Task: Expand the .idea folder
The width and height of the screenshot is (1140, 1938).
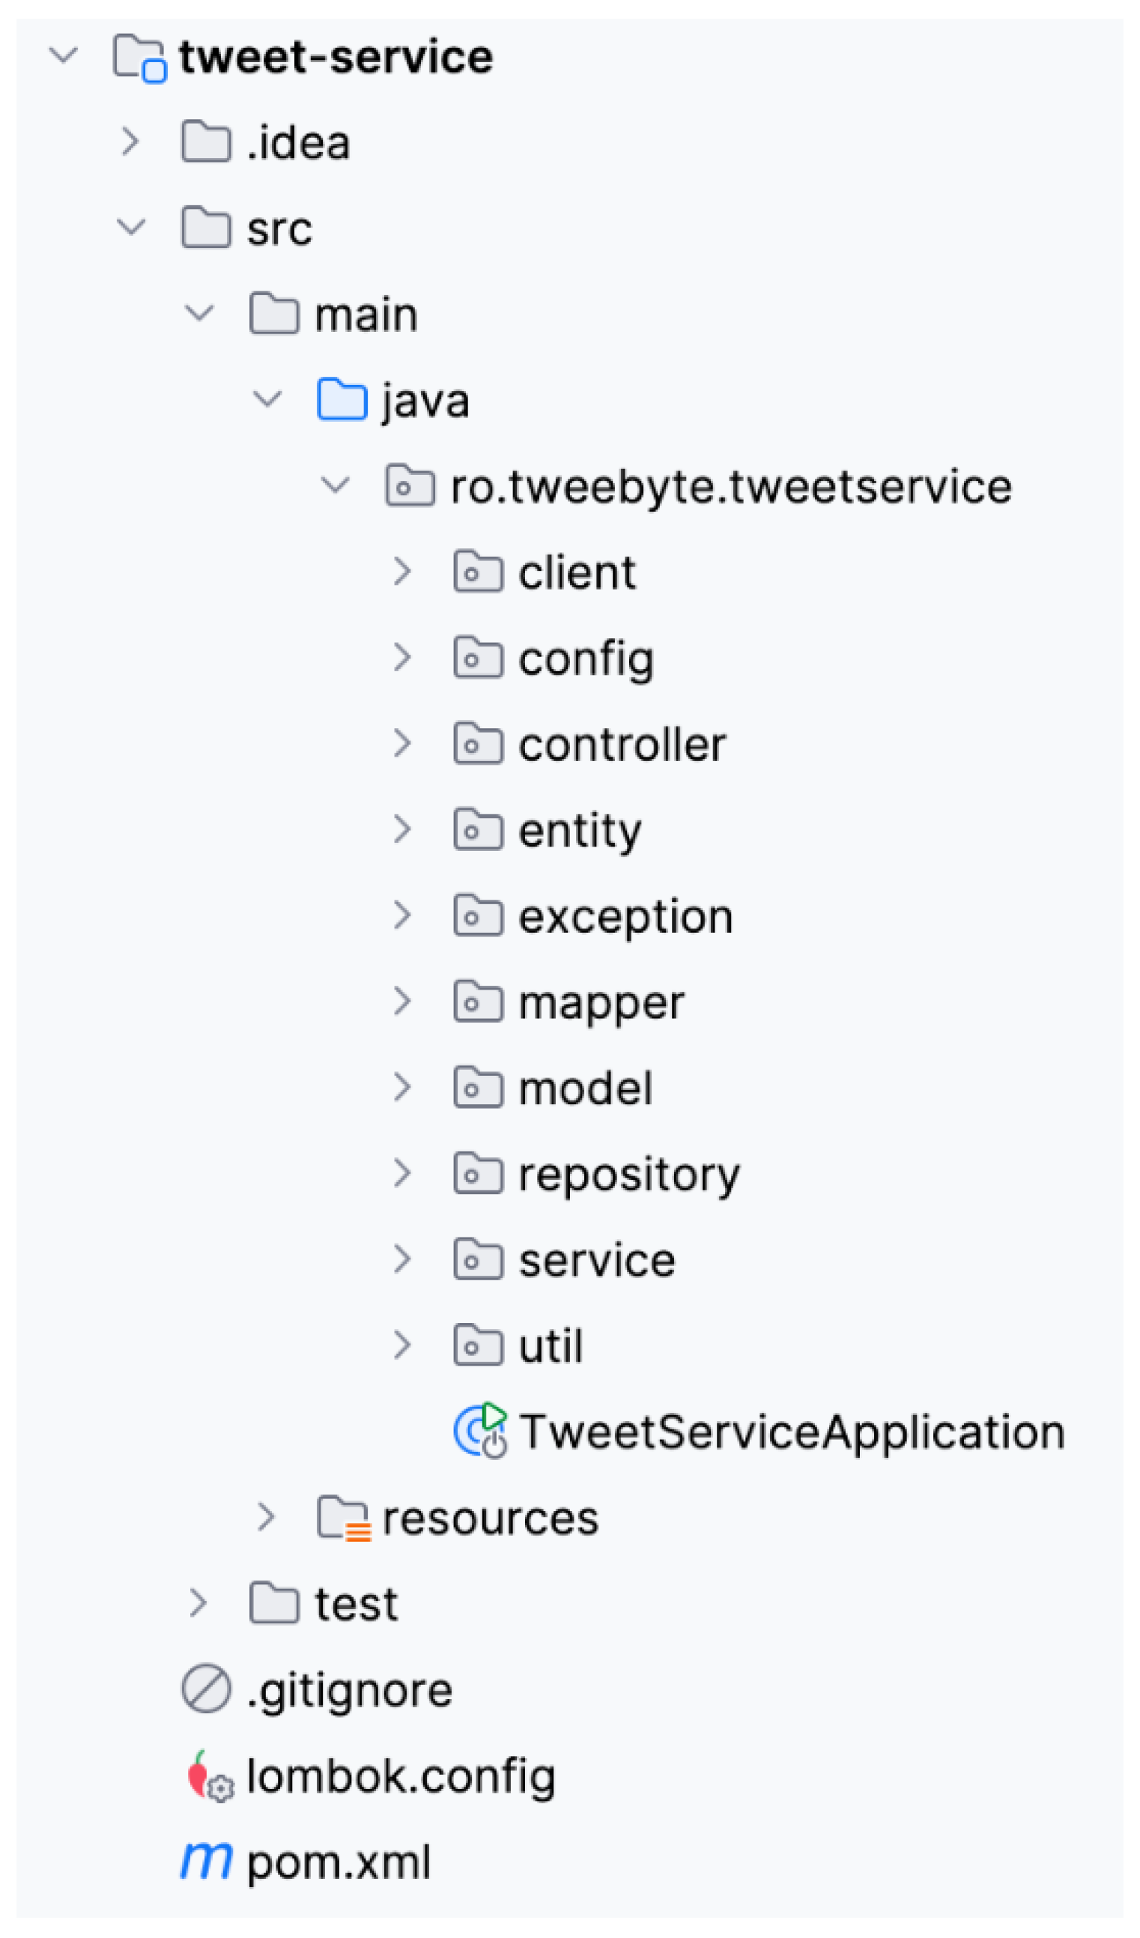Action: tap(130, 142)
